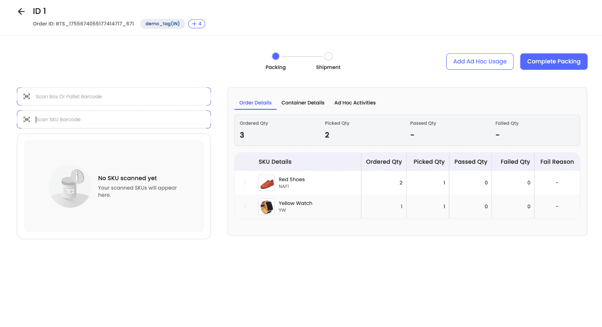The width and height of the screenshot is (602, 327).
Task: Click the Yellow Watch product image
Action: tap(266, 207)
